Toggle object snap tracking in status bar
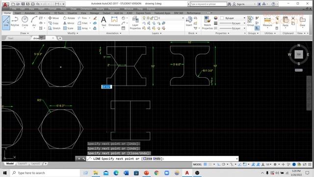Screen dimensions: 314x177 point(240,164)
